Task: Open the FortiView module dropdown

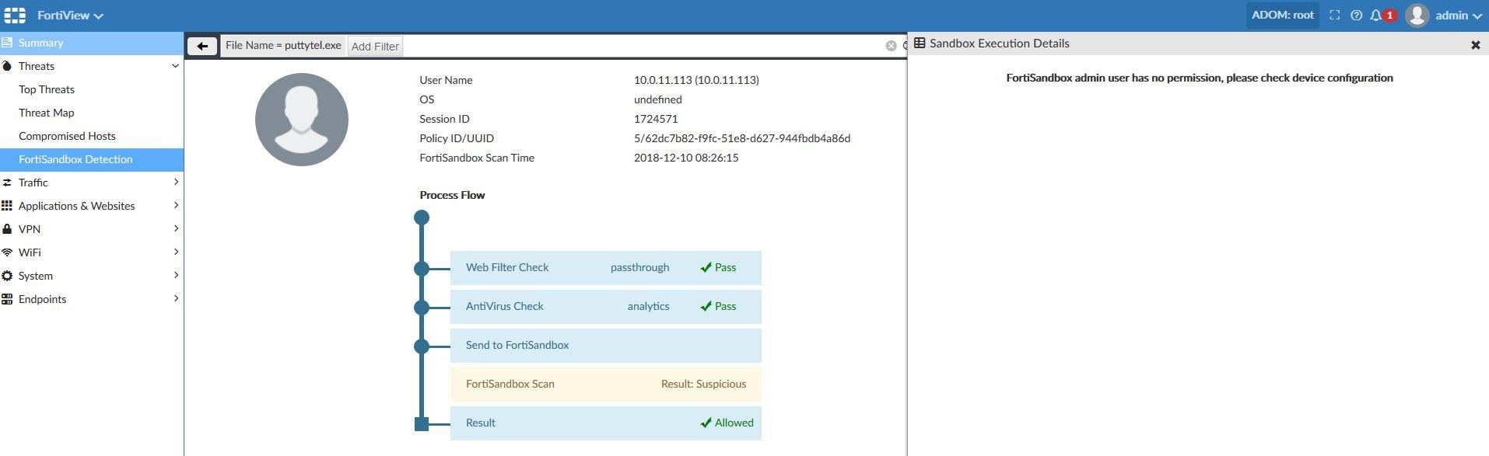Action: [x=70, y=16]
